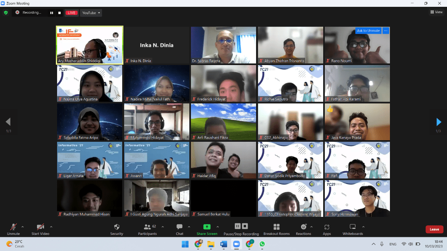Go to next gallery page arrow

pyautogui.click(x=439, y=122)
